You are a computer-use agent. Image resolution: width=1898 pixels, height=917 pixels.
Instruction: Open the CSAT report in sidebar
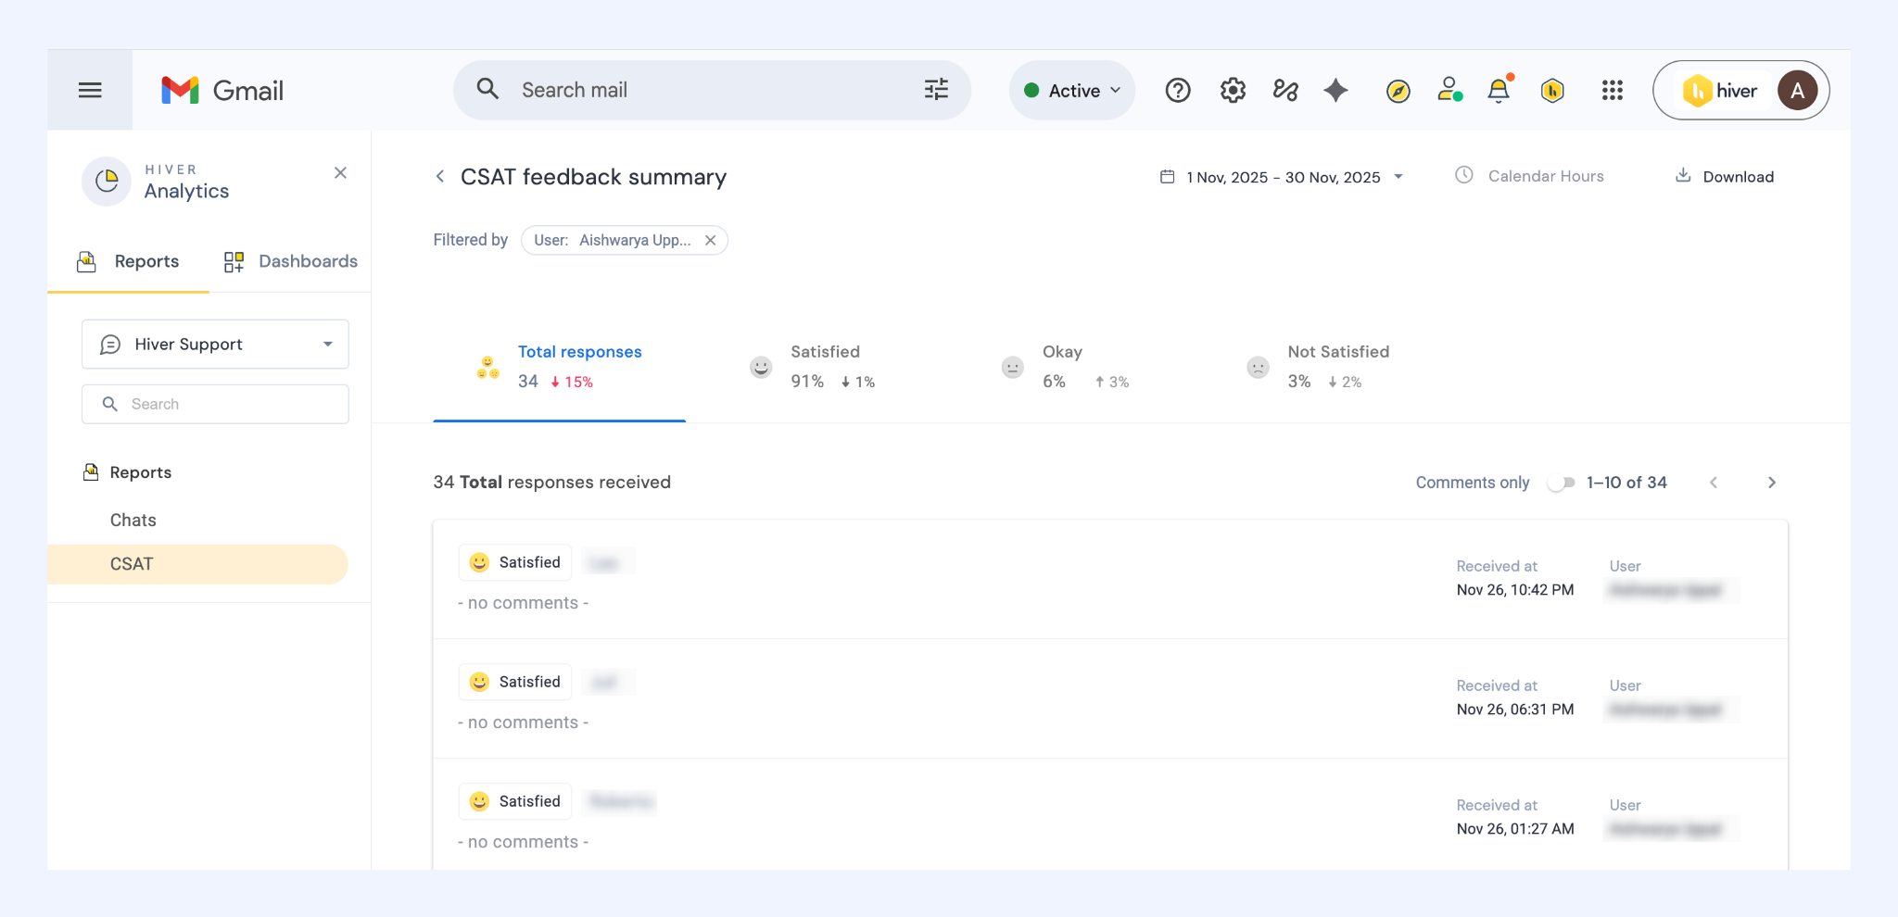point(197,564)
